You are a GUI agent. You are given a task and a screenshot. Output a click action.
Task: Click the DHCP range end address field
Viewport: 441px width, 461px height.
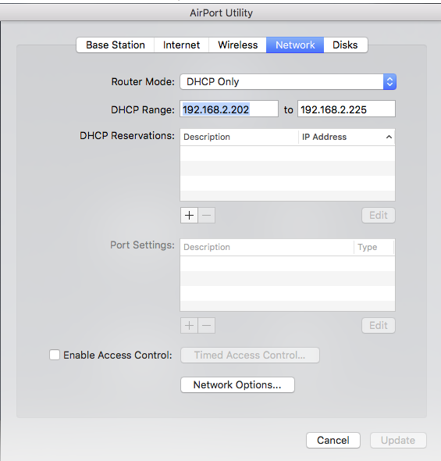347,109
